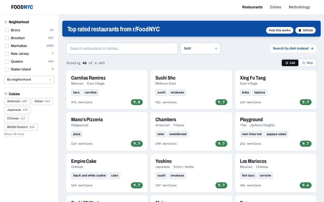Open the Carnitas Ramirez card title
The image size is (324, 202).
88,78
